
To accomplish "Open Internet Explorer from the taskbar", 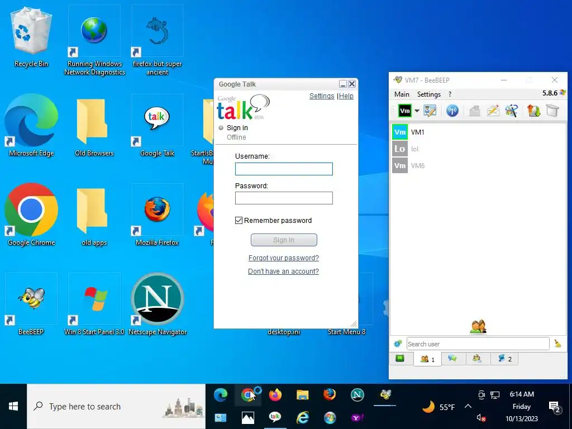I will click(x=302, y=418).
